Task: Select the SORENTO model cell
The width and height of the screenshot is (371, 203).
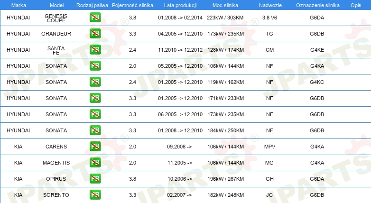Action: (x=56, y=195)
